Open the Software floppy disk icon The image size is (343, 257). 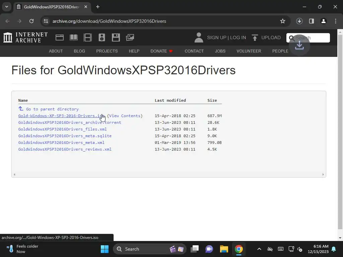pyautogui.click(x=116, y=37)
